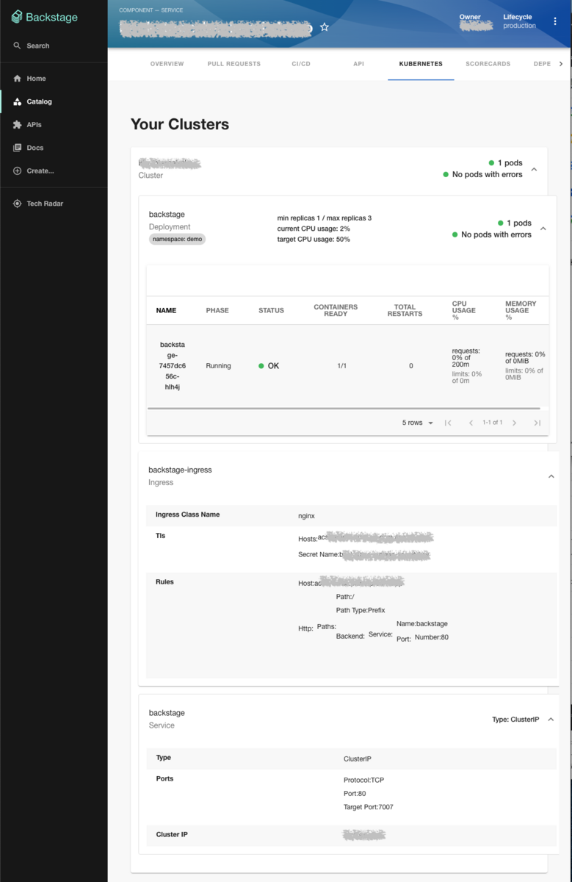Click the Your Clusters heading
The width and height of the screenshot is (572, 882).
point(180,124)
